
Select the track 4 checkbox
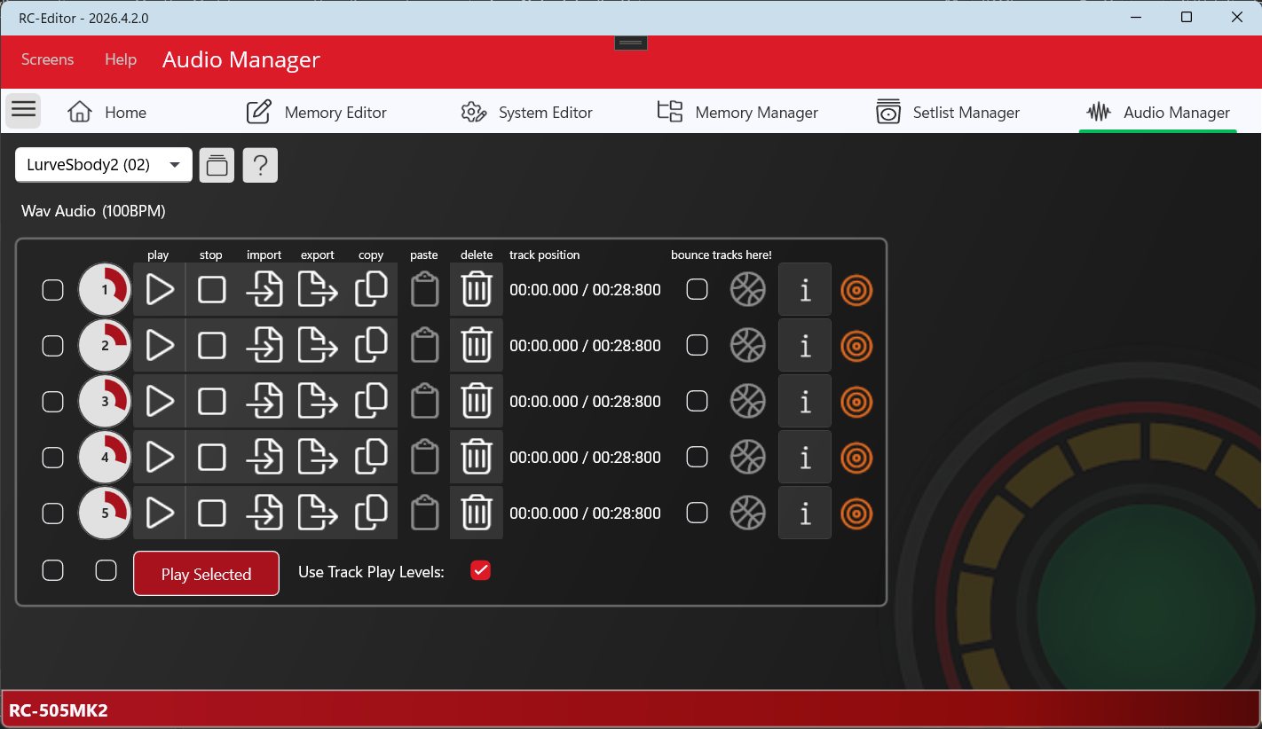(53, 458)
